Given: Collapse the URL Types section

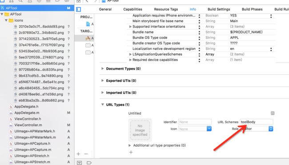Looking at the screenshot, I should 102,105.
